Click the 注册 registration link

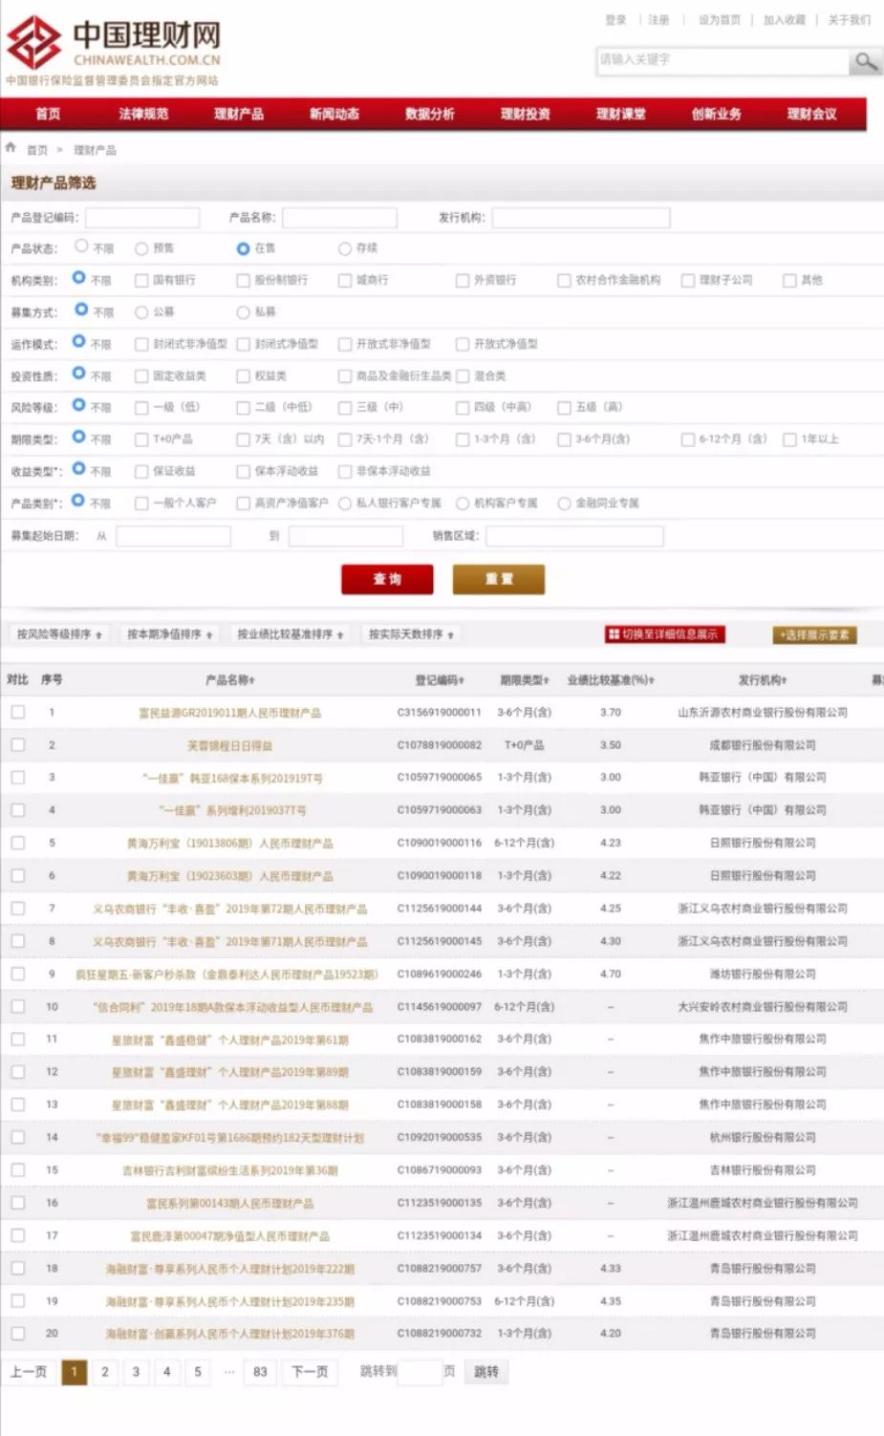pyautogui.click(x=659, y=18)
